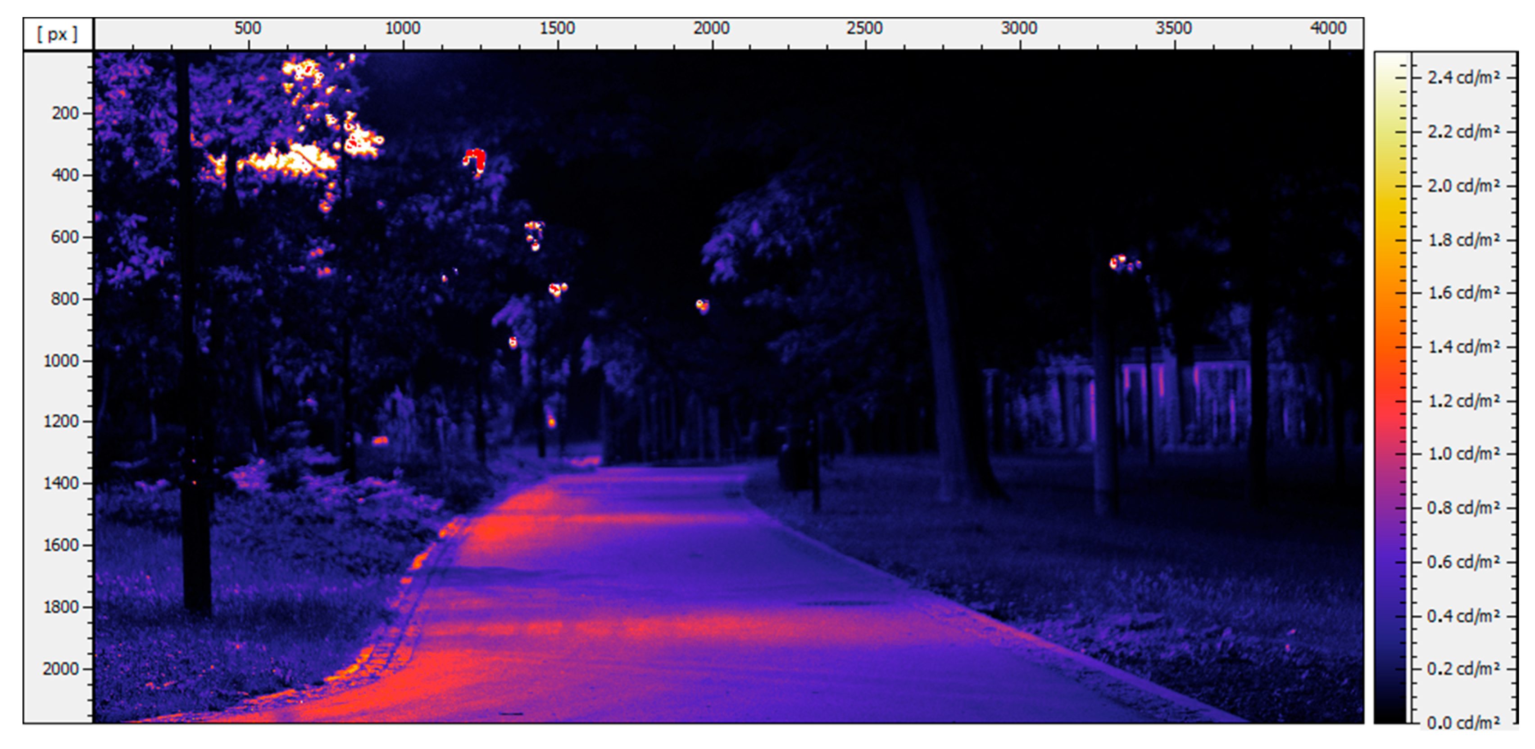Click the 1.2 cd/m² scale label
Screen dimensions: 1535x749
point(1463,401)
